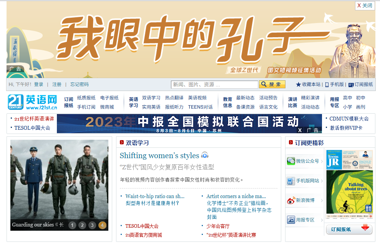Viewport: 380px width, 243px height.
Task: Open 报纸听力 nav item
Action: pos(174,107)
